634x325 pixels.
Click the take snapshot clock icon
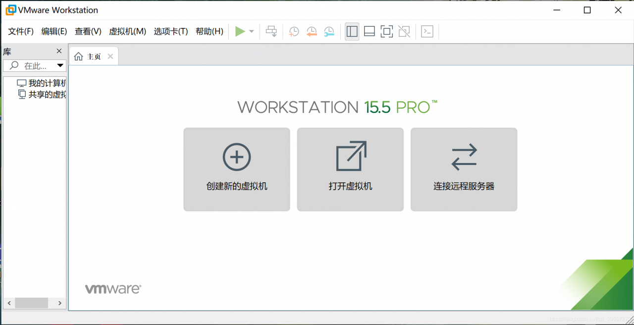tap(294, 32)
